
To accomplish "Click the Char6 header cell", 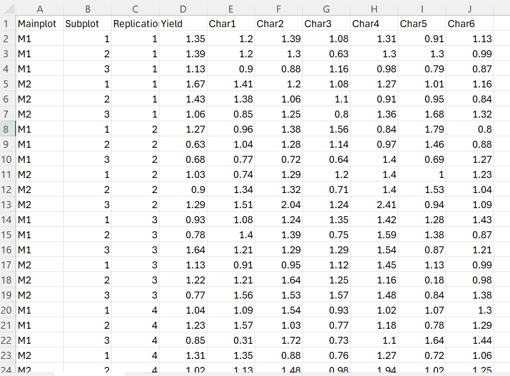I will (x=470, y=24).
